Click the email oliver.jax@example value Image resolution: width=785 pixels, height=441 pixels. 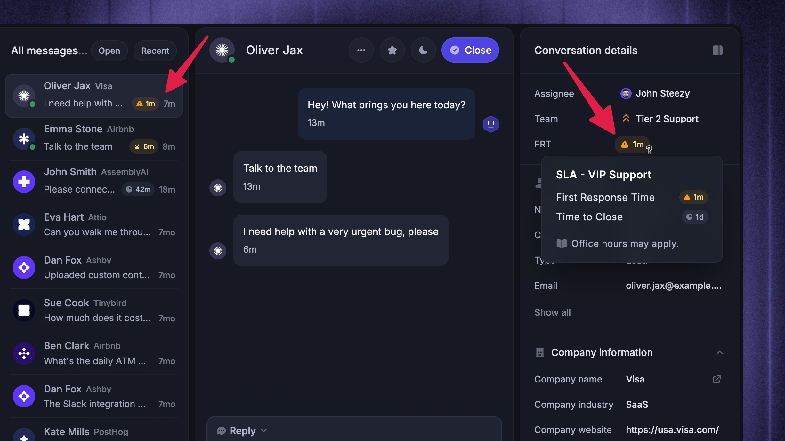point(674,286)
